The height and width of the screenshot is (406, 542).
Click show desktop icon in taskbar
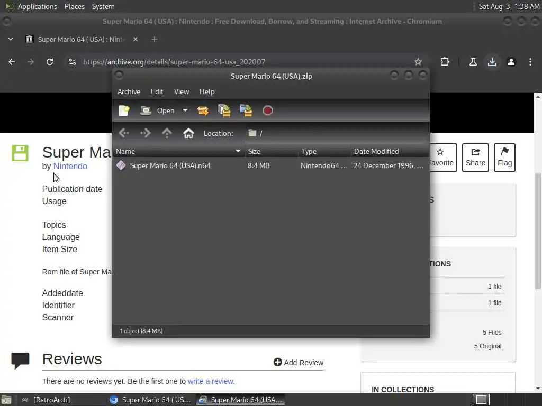tap(6, 400)
